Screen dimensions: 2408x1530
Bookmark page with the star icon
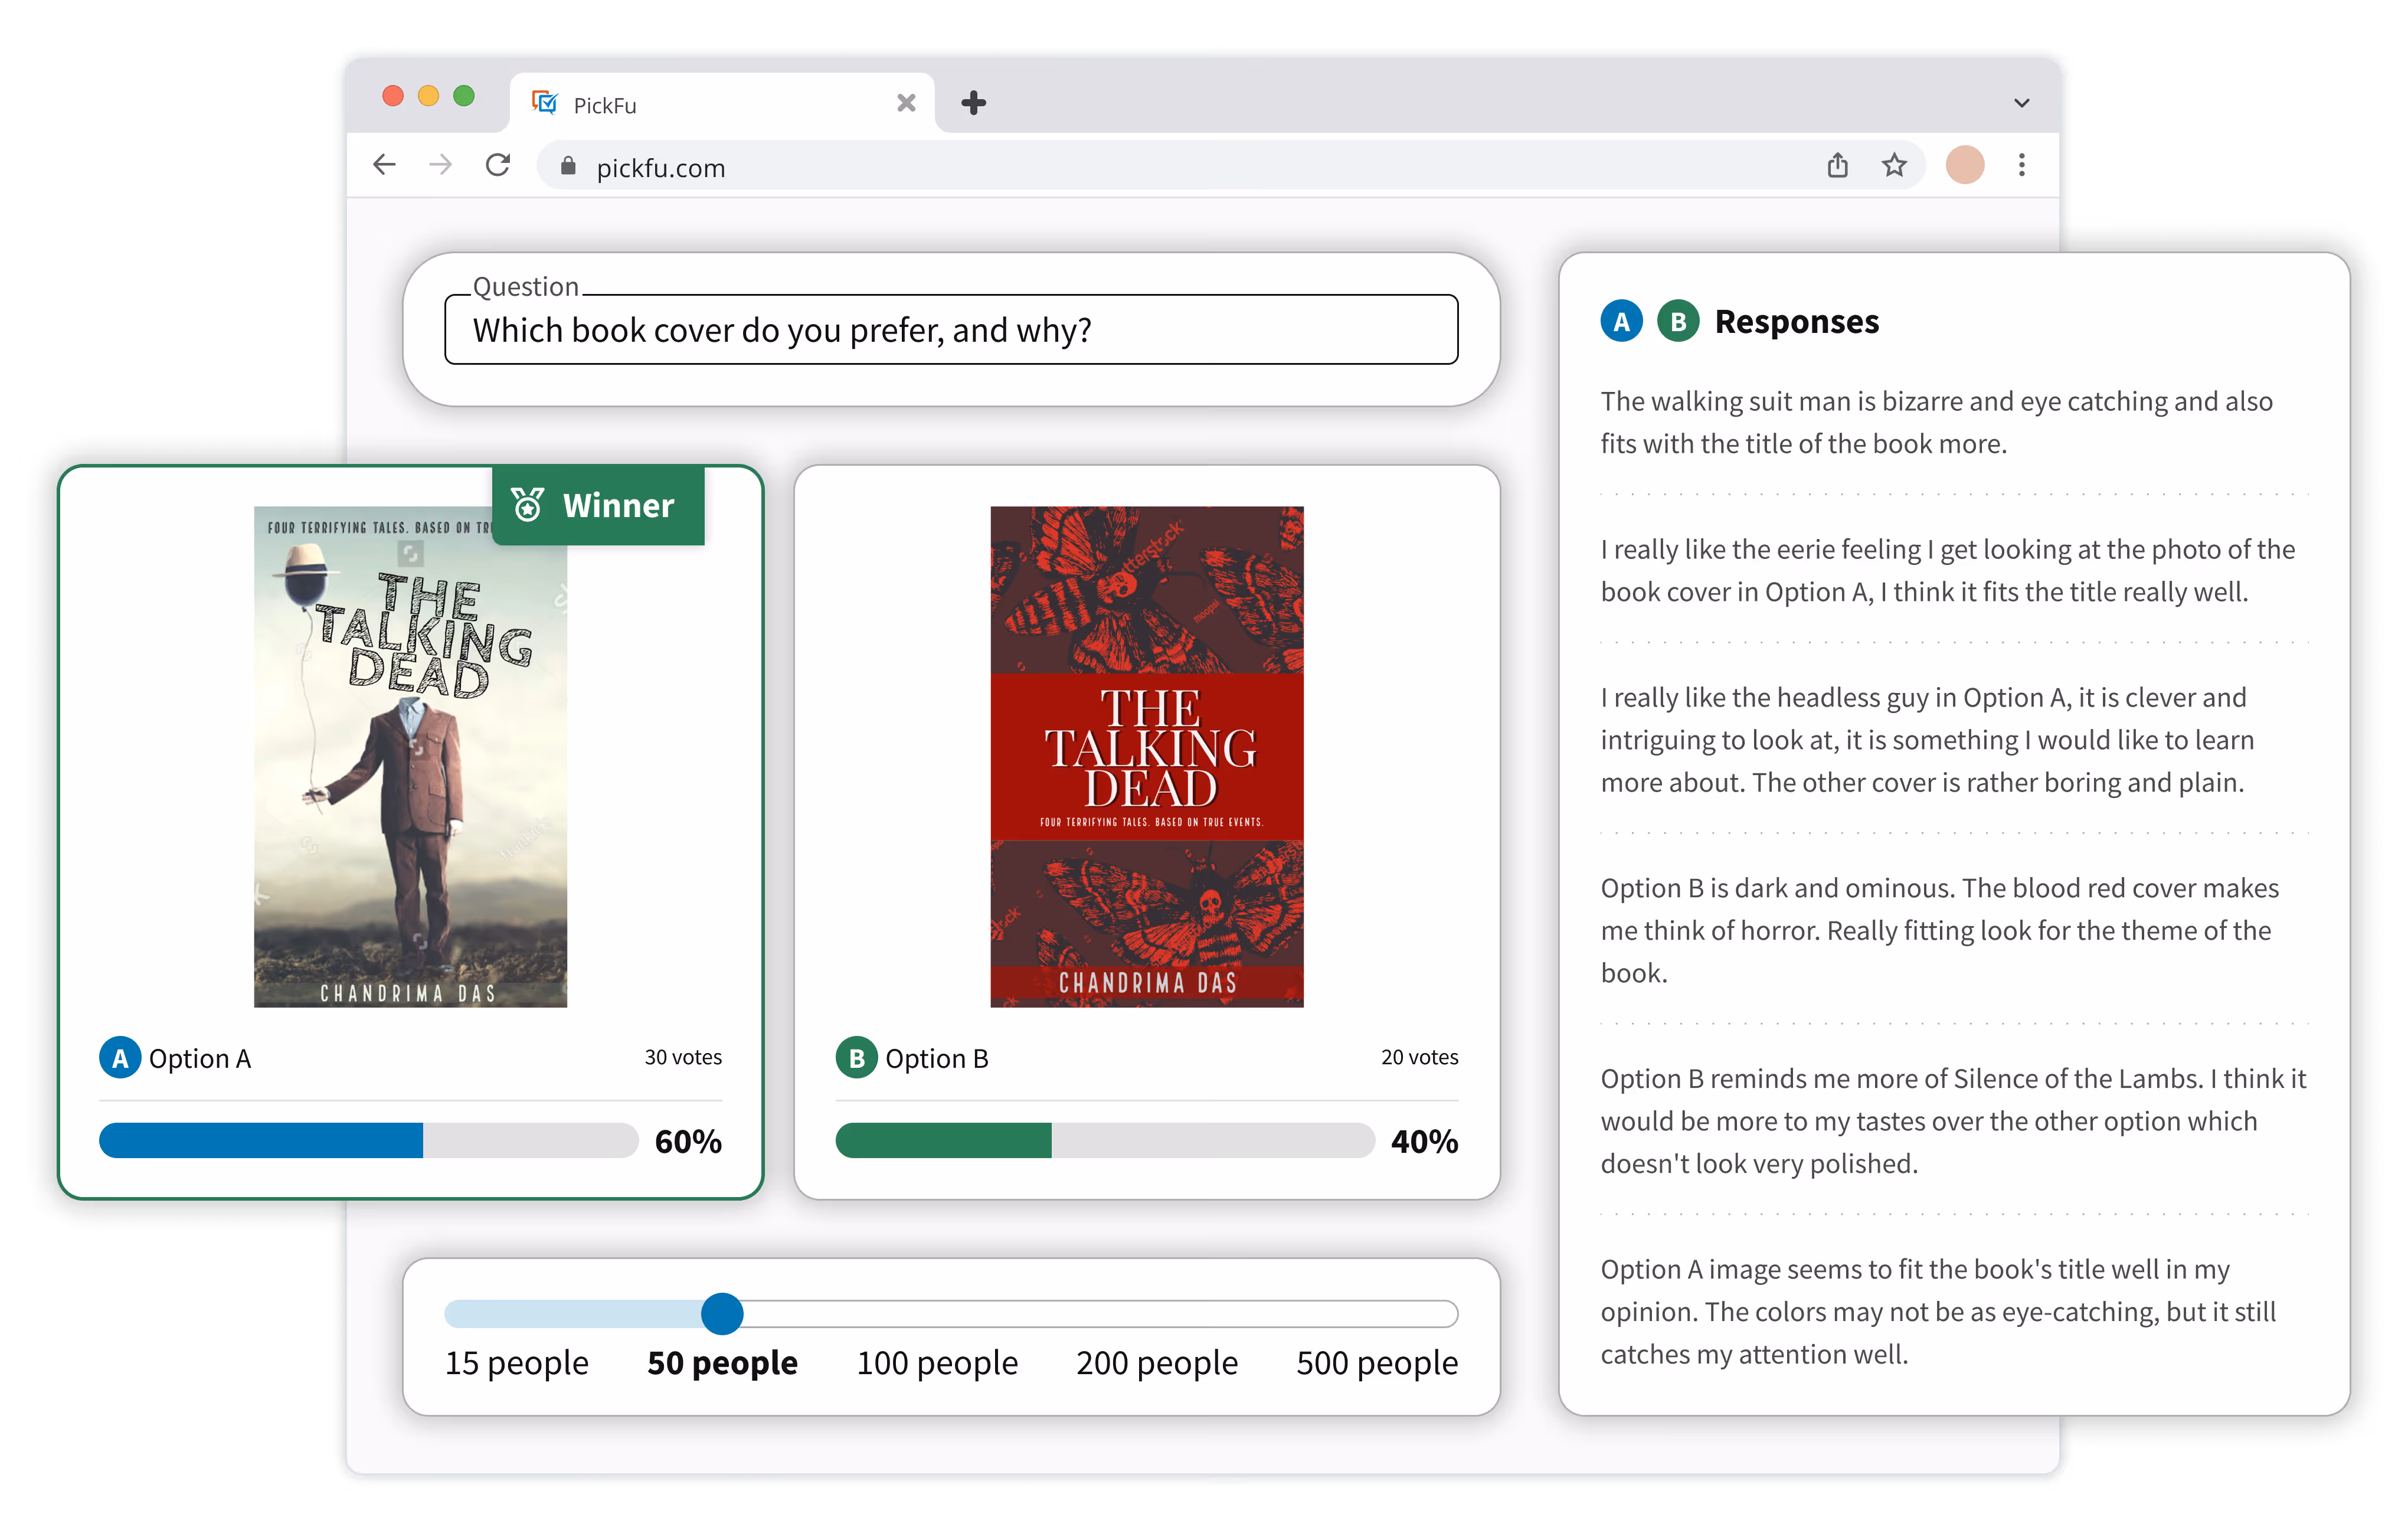[1894, 165]
